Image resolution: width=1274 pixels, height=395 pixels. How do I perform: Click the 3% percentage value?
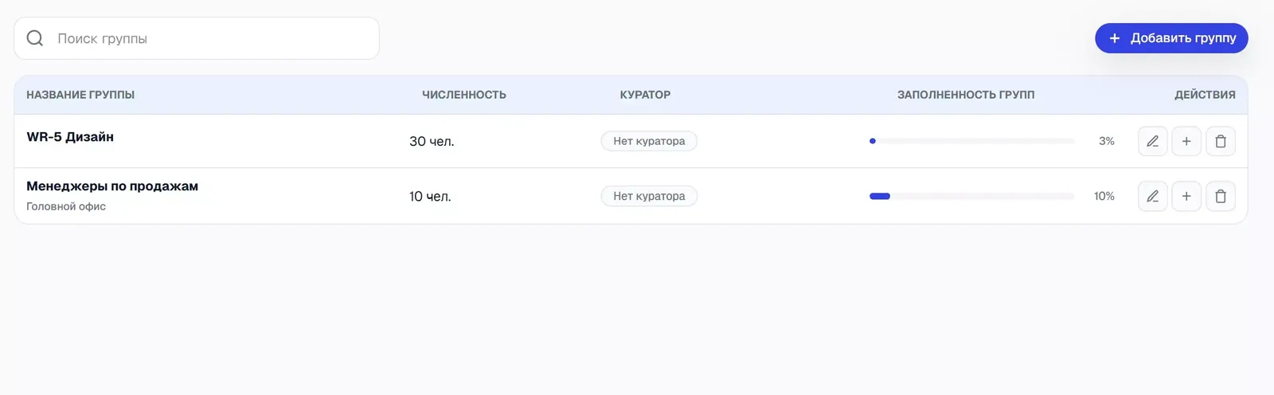(x=1107, y=141)
